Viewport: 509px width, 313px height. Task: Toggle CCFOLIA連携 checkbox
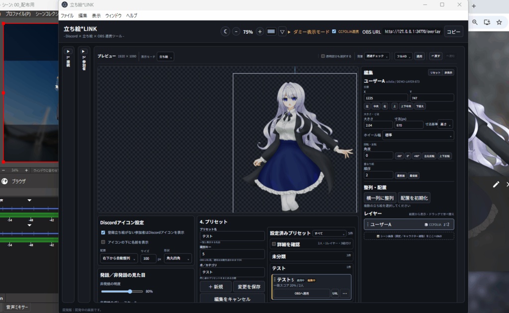click(334, 31)
